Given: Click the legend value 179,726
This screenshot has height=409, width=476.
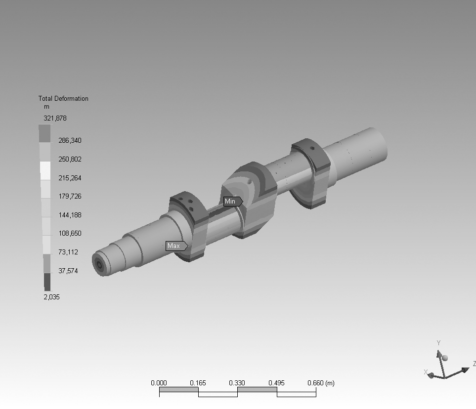Looking at the screenshot, I should 70,196.
